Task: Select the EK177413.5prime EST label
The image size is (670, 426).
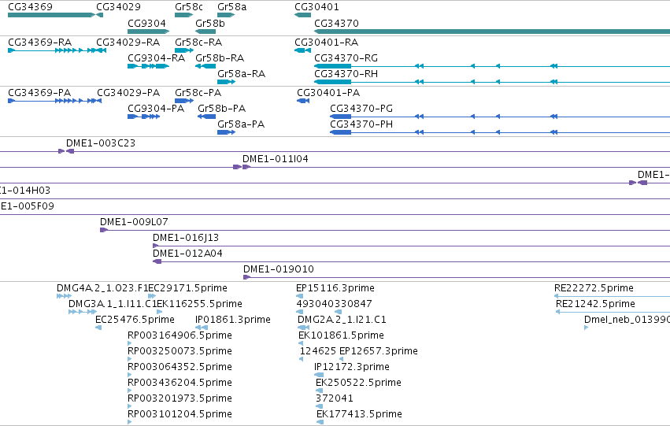Action: click(359, 414)
